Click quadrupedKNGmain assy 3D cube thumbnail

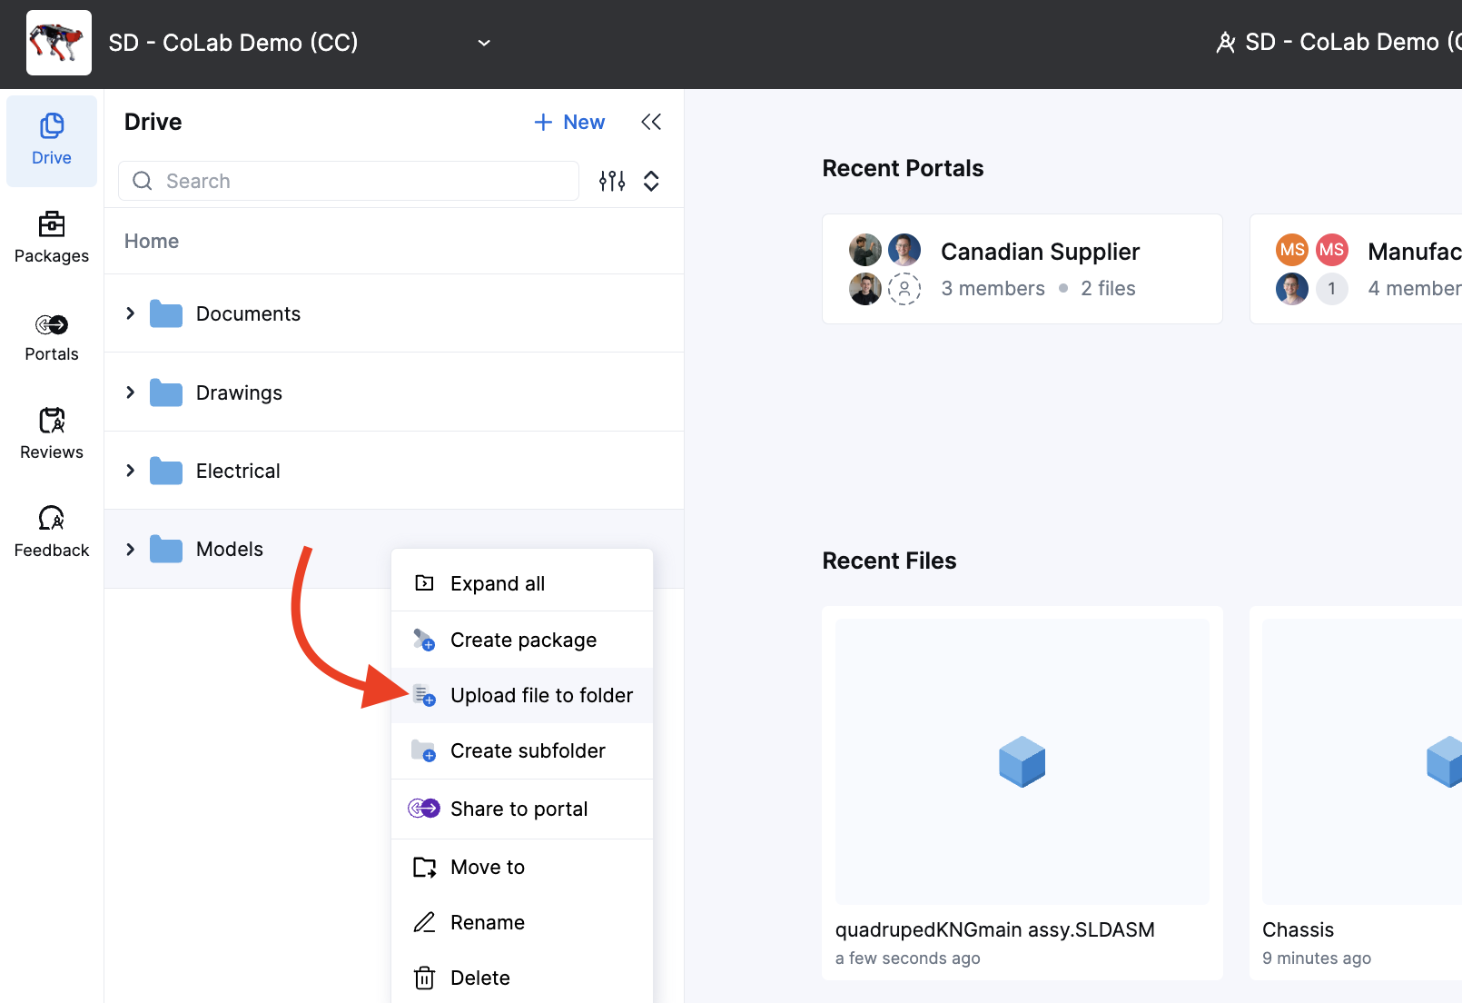1022,761
